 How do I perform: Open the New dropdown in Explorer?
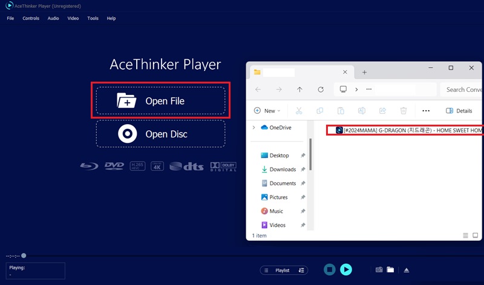[267, 111]
